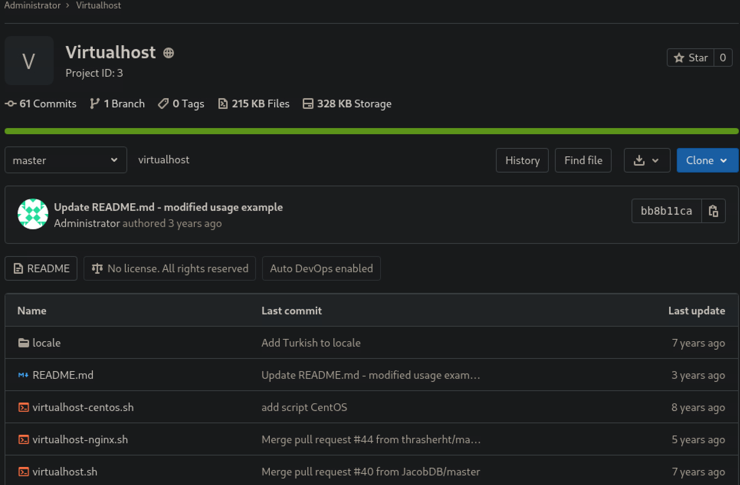Click the Find file button
Image resolution: width=740 pixels, height=485 pixels.
click(583, 160)
